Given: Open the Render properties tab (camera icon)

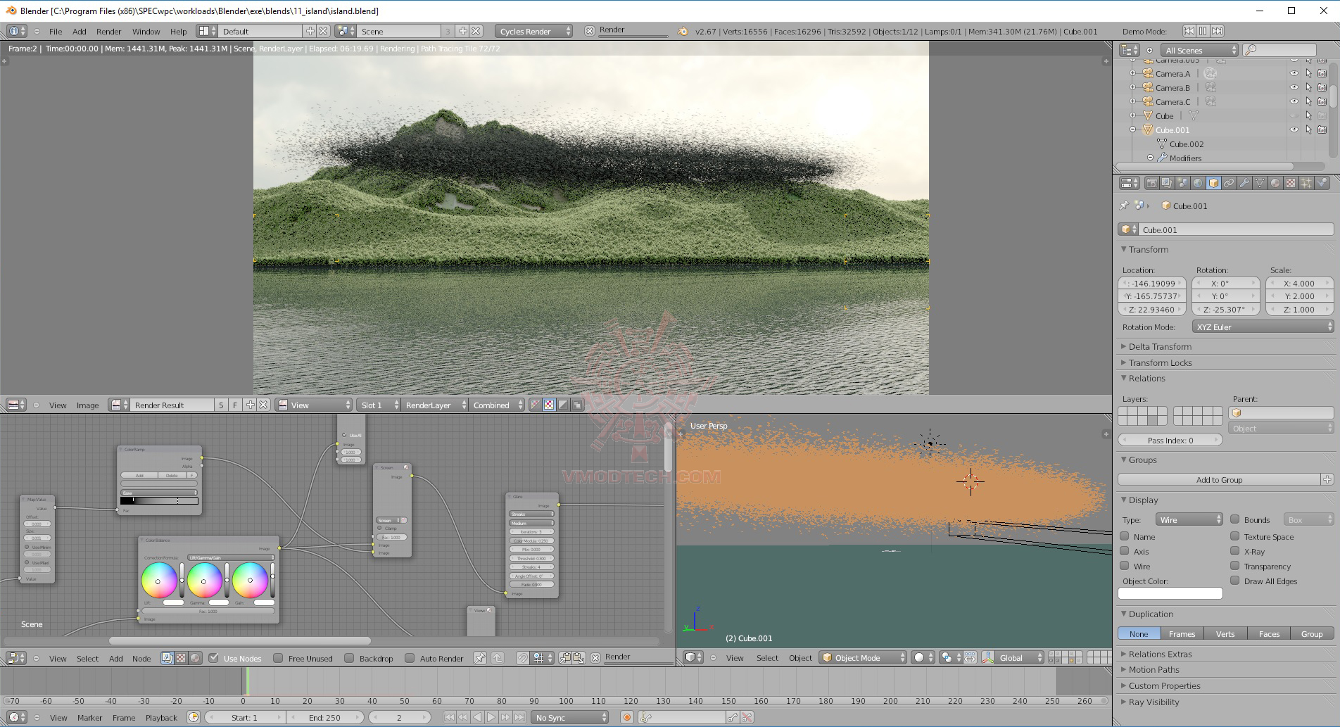Looking at the screenshot, I should click(x=1151, y=184).
